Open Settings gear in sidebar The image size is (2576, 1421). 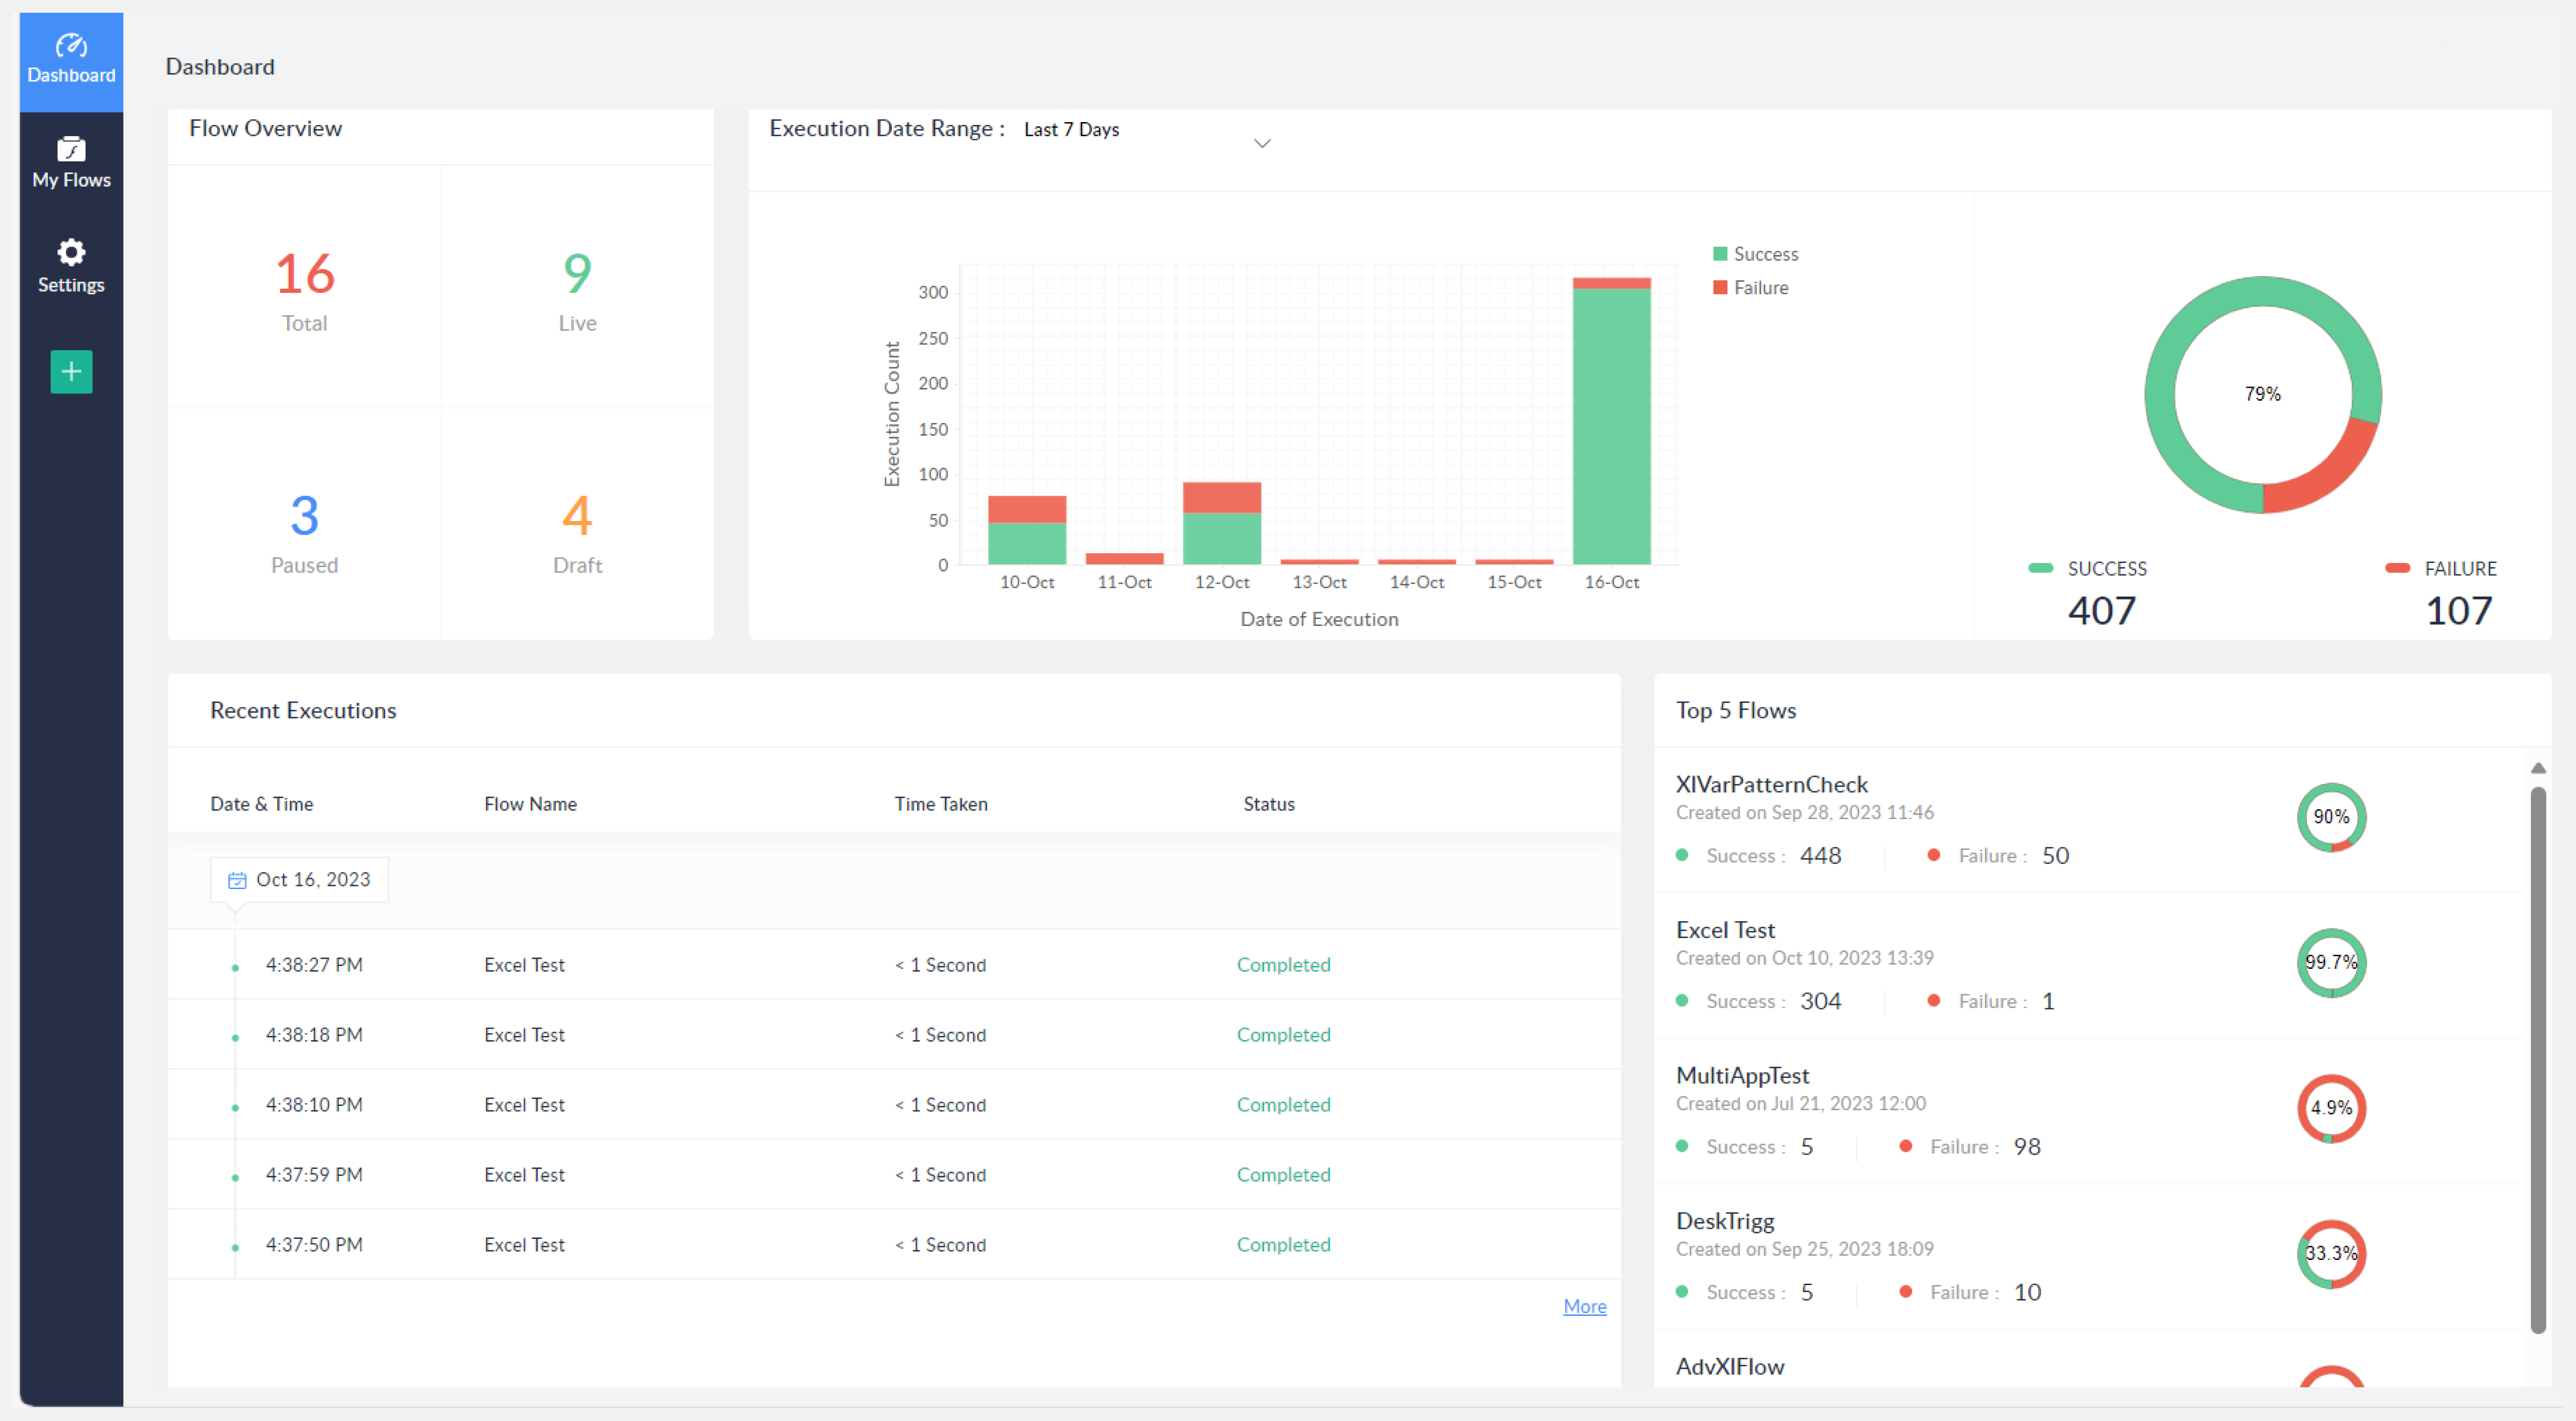[x=71, y=252]
